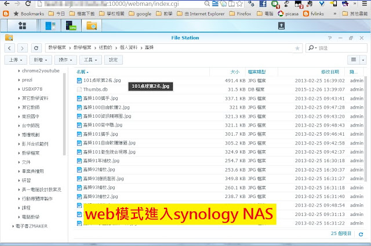
Task: Expand the chrome2youtube folder
Action: [x=19, y=70]
